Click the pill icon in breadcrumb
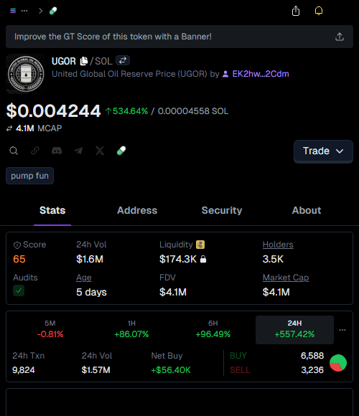The height and width of the screenshot is (416, 359). 53,11
